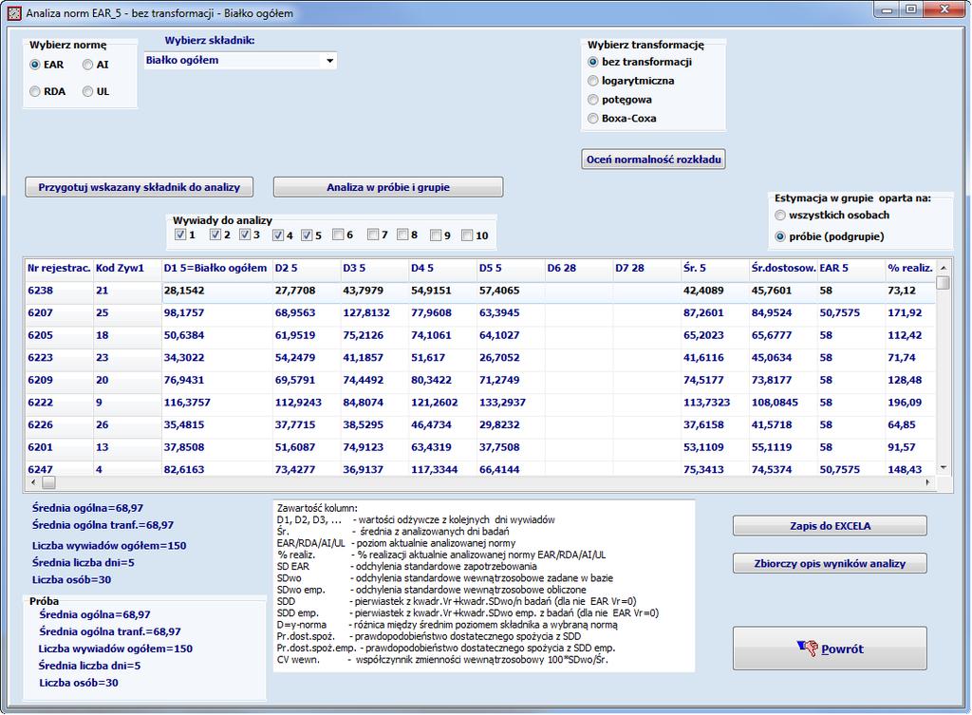Select row with registration number 6222
The width and height of the screenshot is (972, 715).
tap(480, 403)
